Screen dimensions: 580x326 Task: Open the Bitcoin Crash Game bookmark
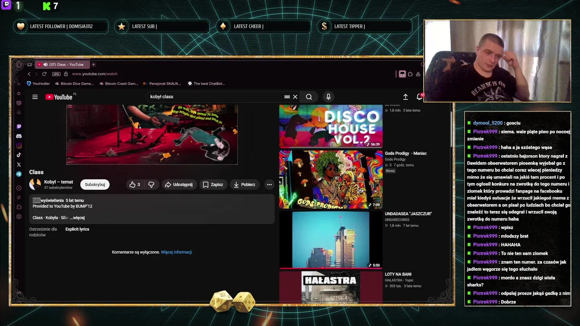pos(118,83)
